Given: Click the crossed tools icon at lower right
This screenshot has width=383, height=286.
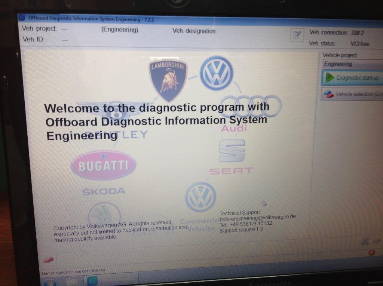Looking at the screenshot, I should pos(365,242).
